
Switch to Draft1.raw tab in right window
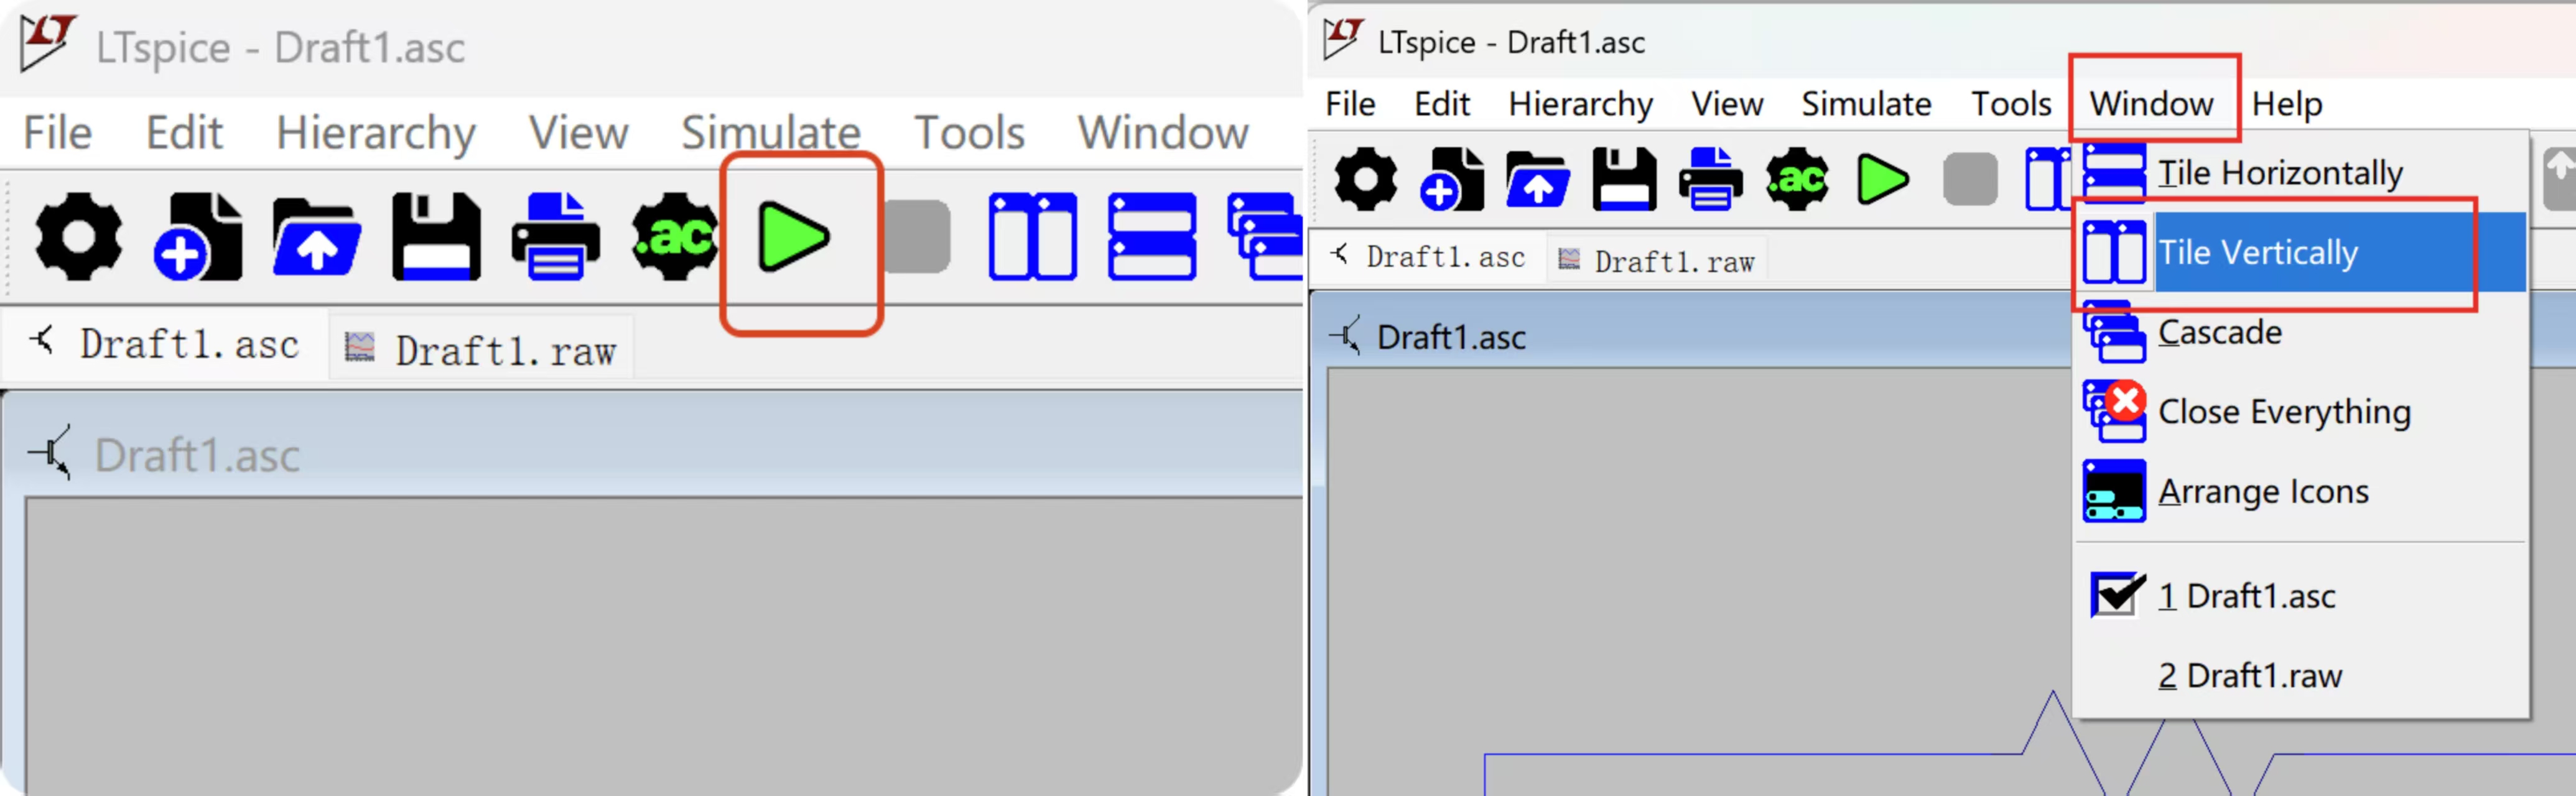click(1656, 261)
